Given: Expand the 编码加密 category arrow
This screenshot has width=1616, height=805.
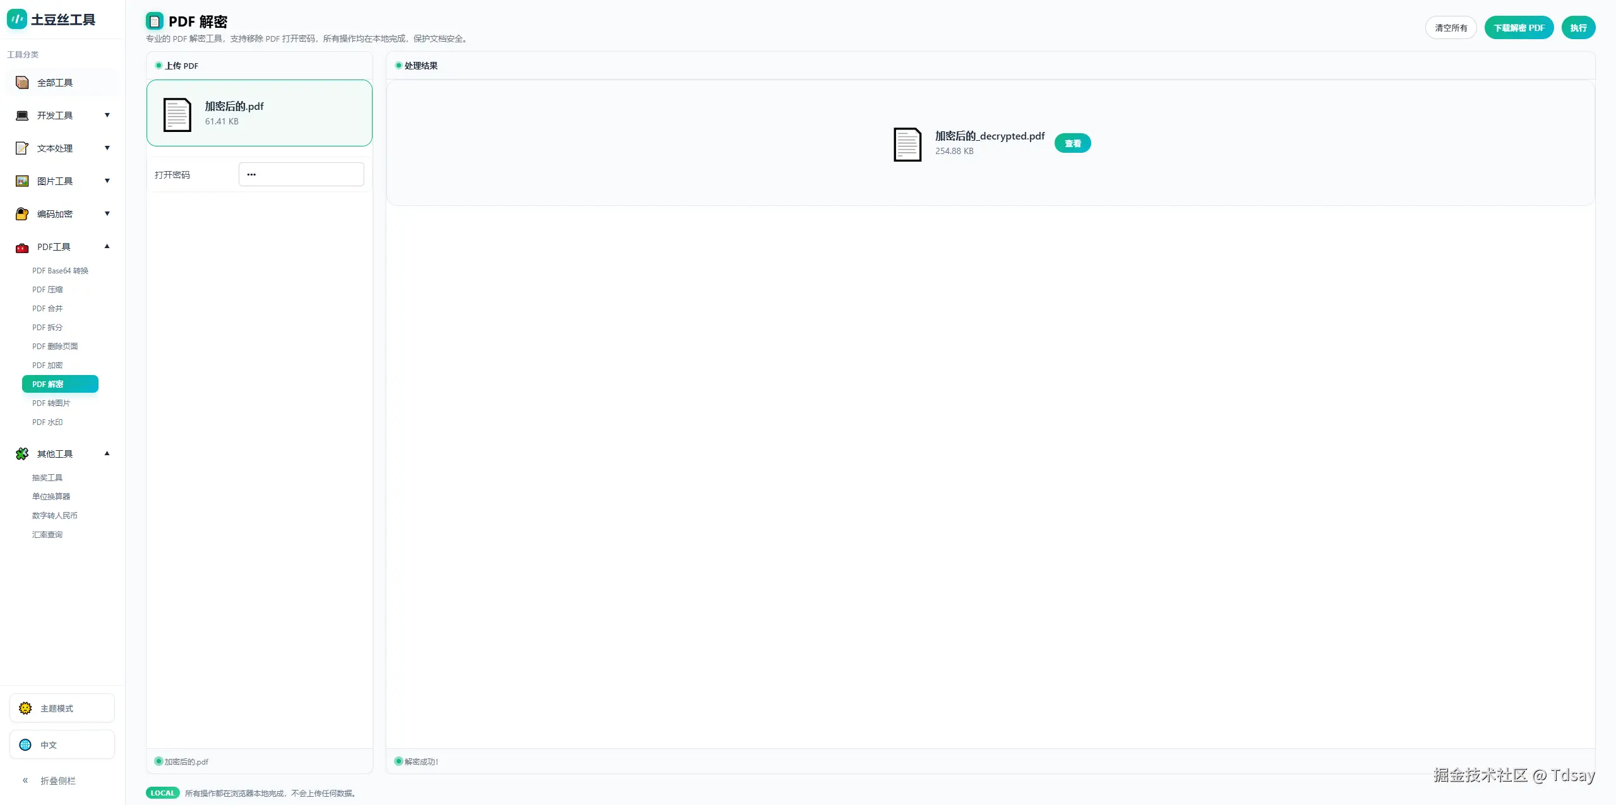Looking at the screenshot, I should (x=107, y=213).
